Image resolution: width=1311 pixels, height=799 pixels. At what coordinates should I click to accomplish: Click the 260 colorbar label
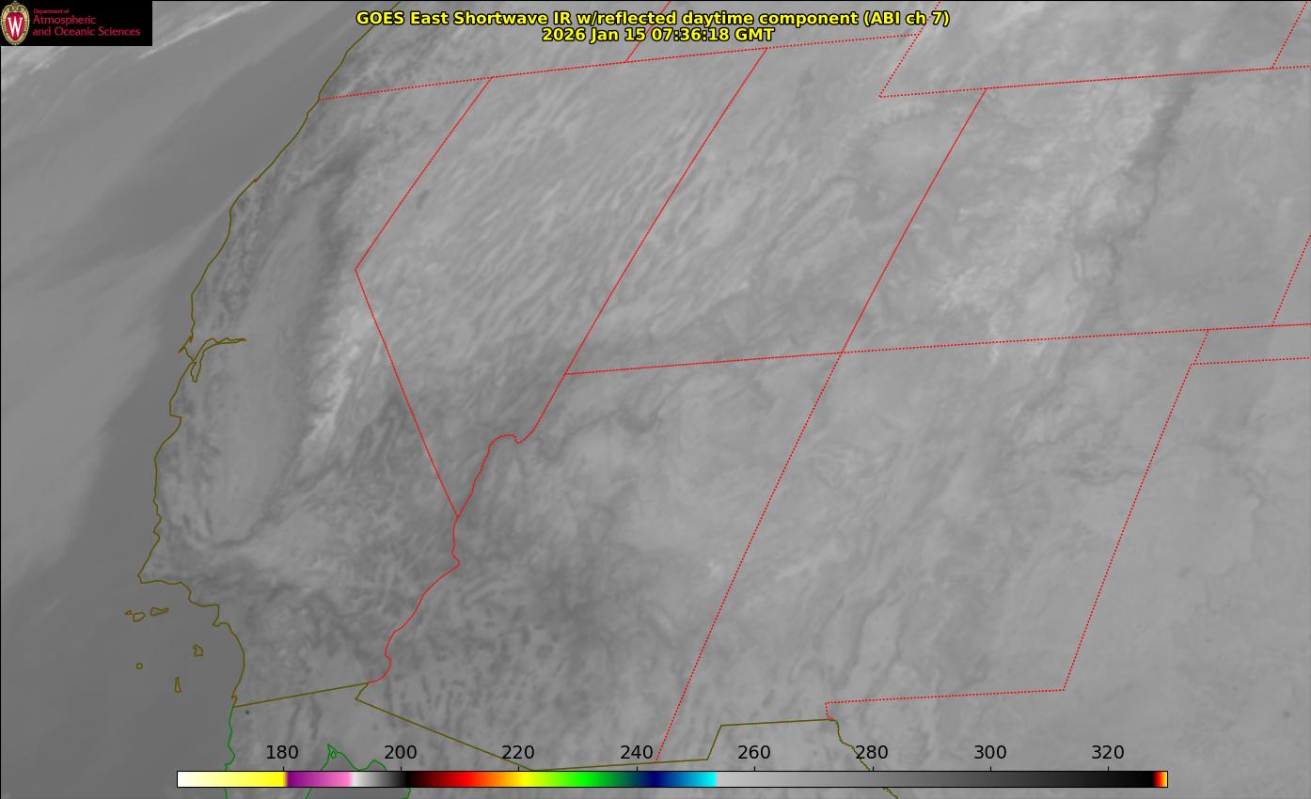coord(754,752)
